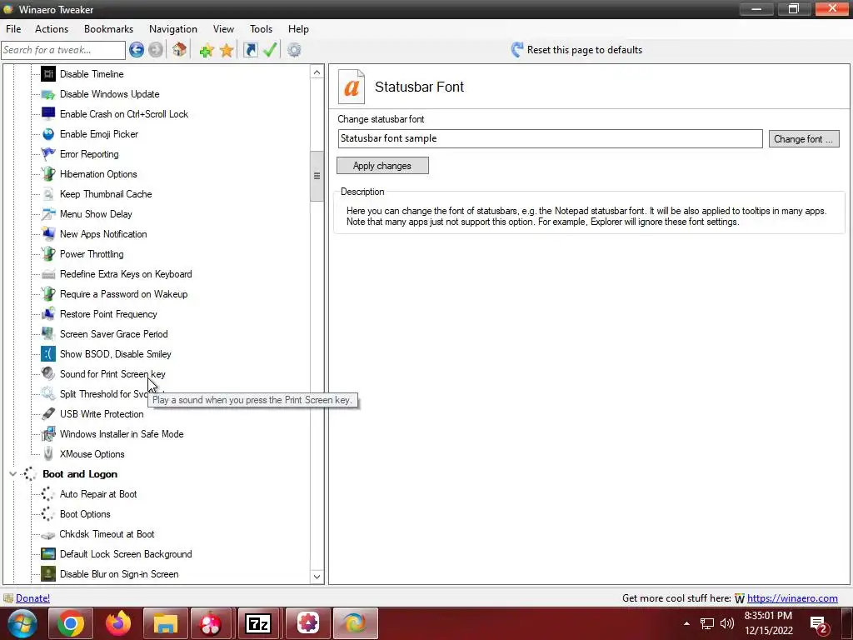853x640 pixels.
Task: Click the tree scrollbar up arrow
Action: [317, 72]
